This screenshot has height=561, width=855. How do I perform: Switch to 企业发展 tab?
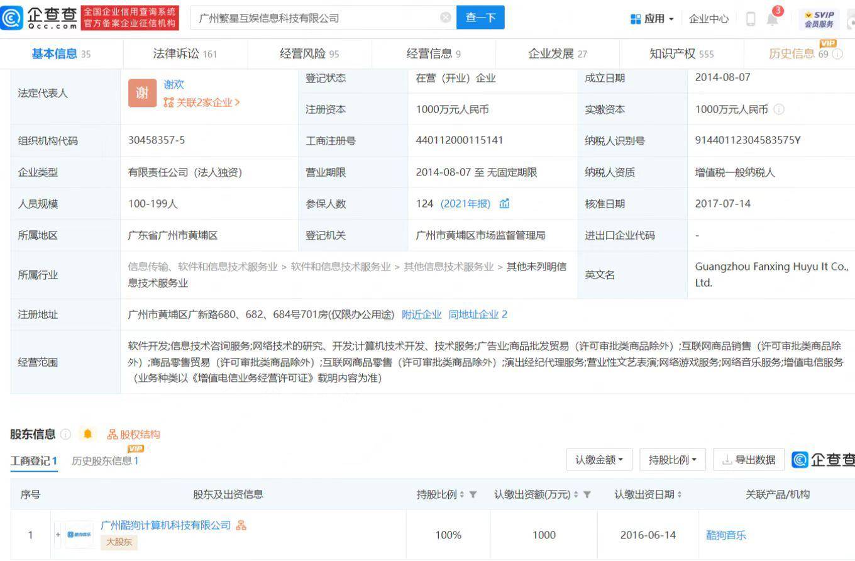[558, 54]
